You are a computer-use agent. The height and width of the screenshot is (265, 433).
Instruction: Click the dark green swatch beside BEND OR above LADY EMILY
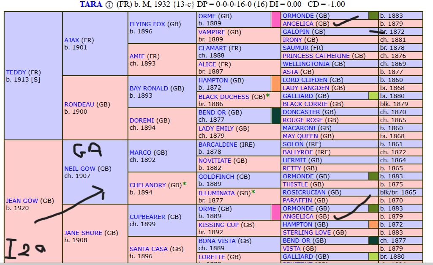tap(276, 116)
